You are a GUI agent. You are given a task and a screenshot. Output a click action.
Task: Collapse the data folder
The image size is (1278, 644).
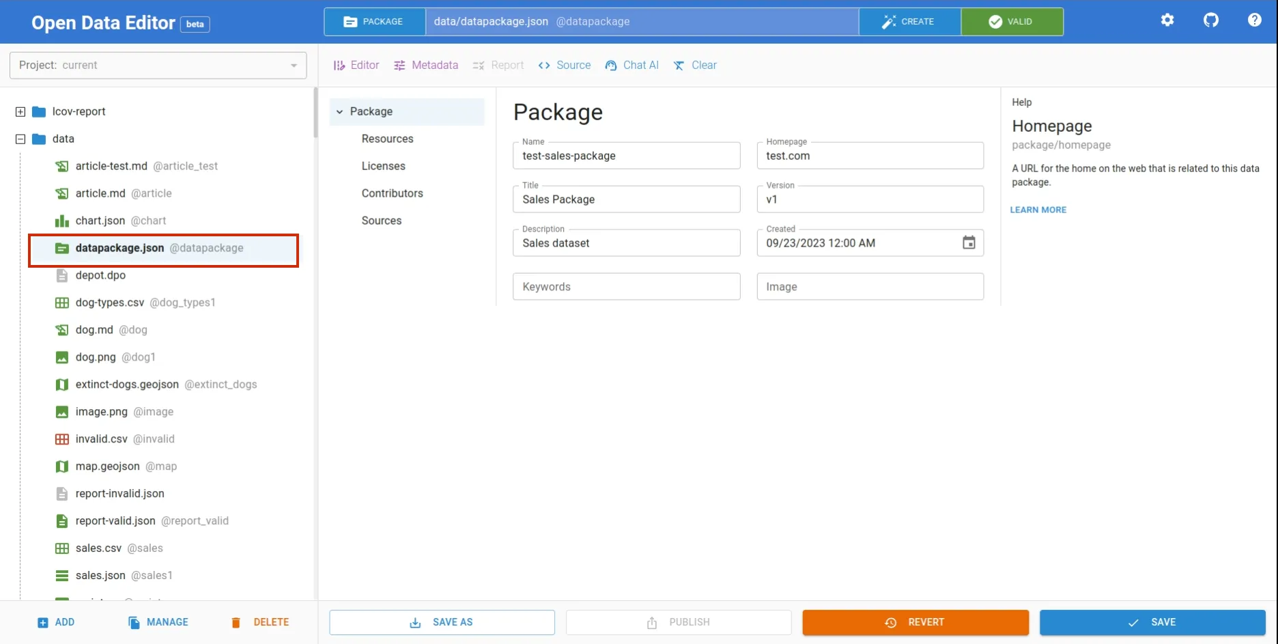pyautogui.click(x=20, y=139)
